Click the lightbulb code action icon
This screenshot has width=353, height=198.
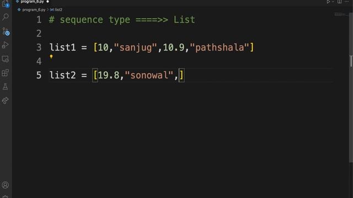click(x=51, y=57)
